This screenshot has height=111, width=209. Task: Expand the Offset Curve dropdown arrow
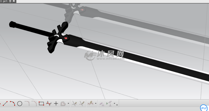click(68, 104)
